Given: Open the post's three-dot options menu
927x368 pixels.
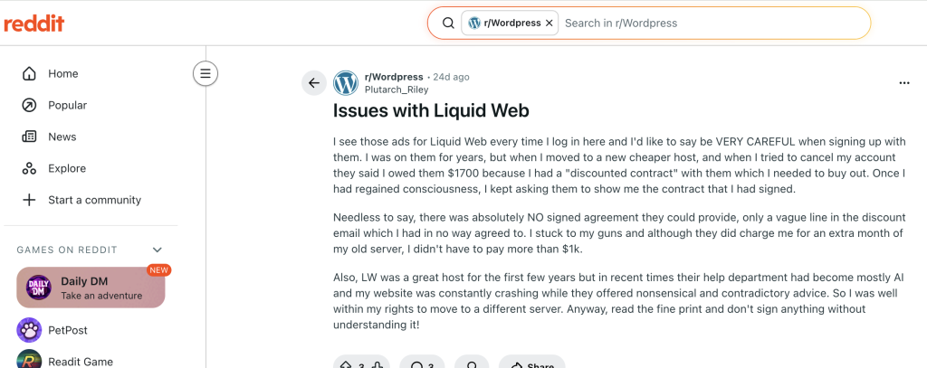Looking at the screenshot, I should pos(903,83).
